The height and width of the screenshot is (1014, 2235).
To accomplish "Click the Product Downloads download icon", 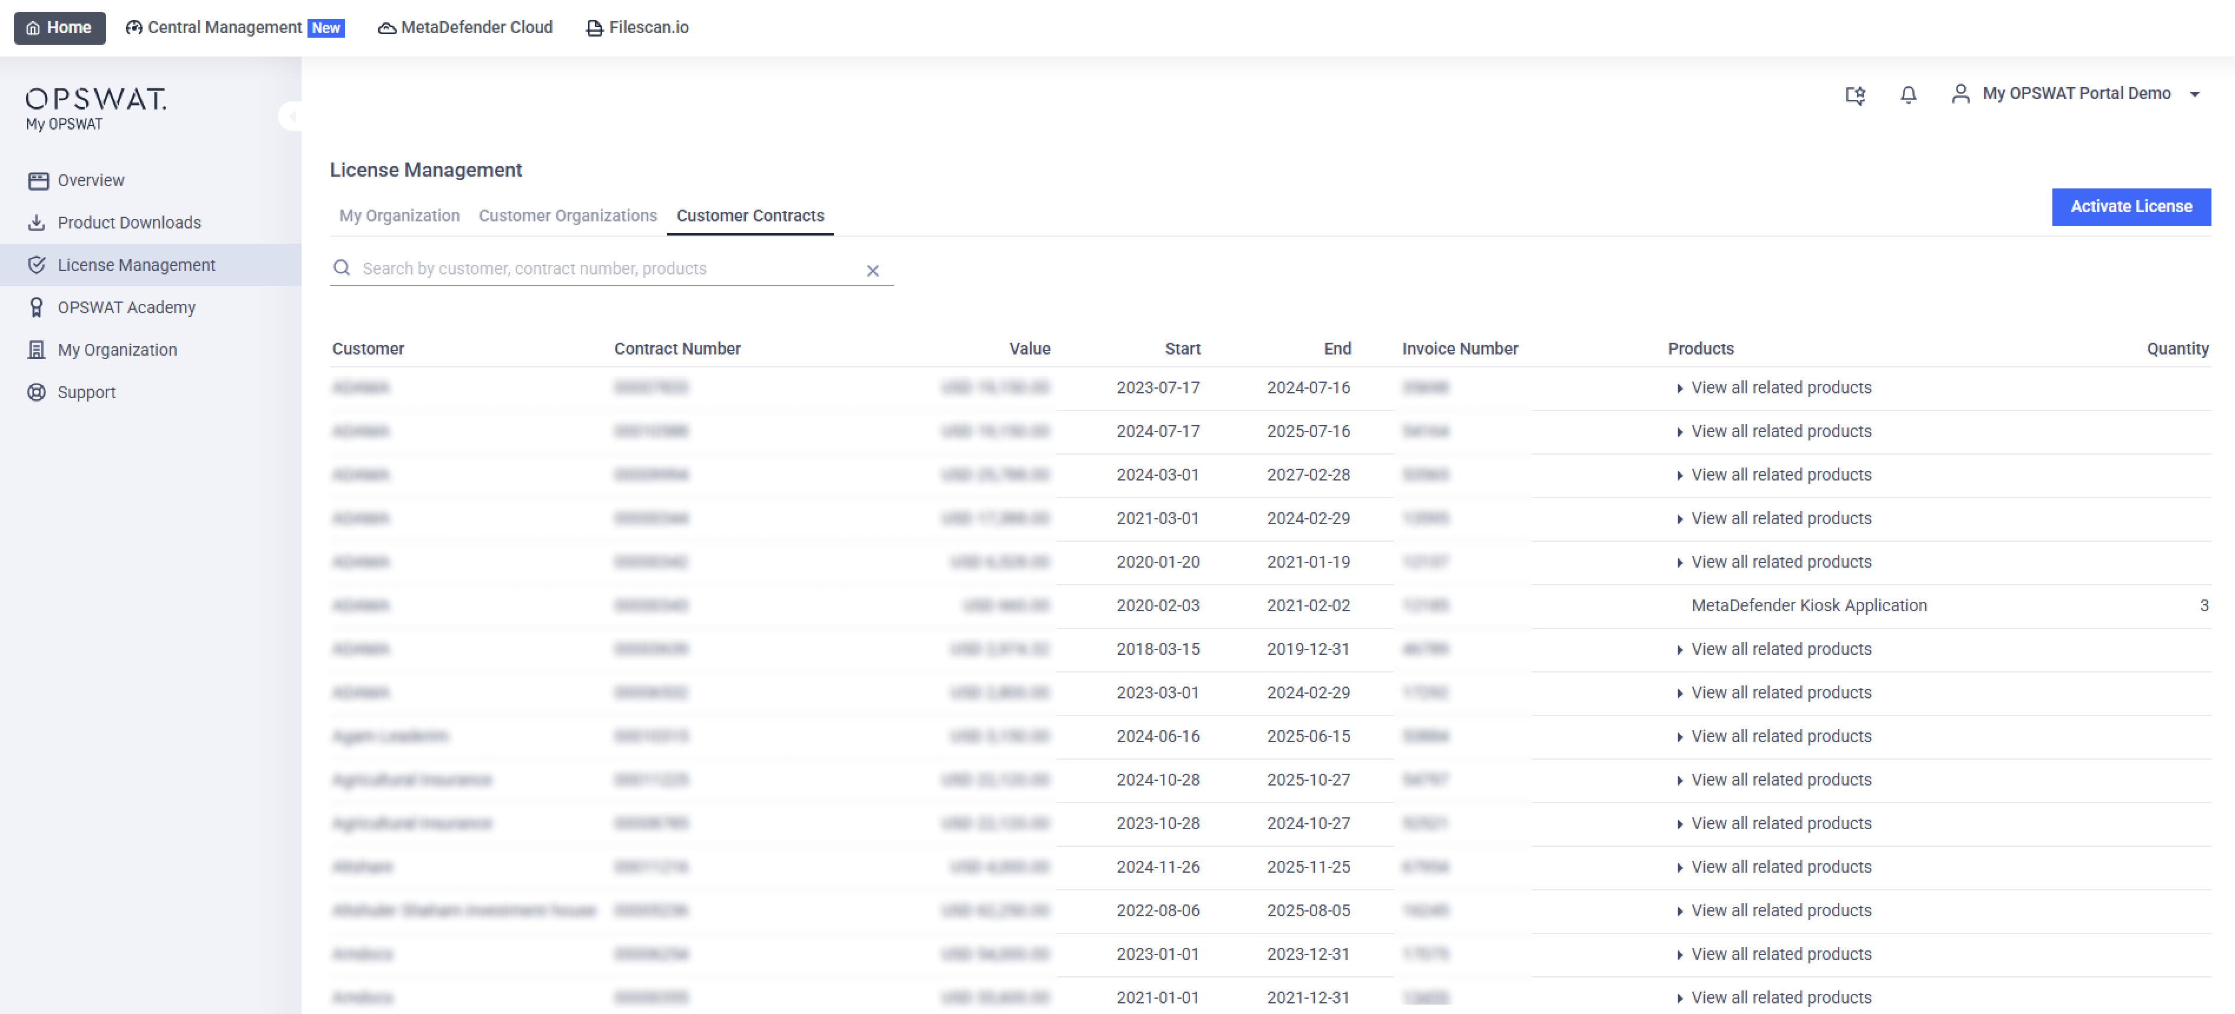I will 37,223.
